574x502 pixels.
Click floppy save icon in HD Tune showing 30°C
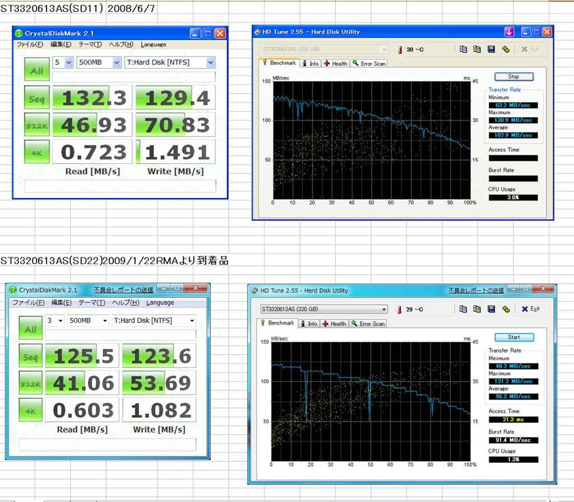click(x=491, y=49)
